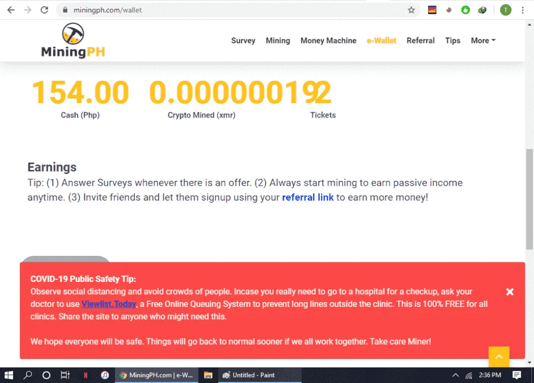Viewport: 534px width, 383px height.
Task: Expand the More dropdown menu
Action: pyautogui.click(x=483, y=40)
